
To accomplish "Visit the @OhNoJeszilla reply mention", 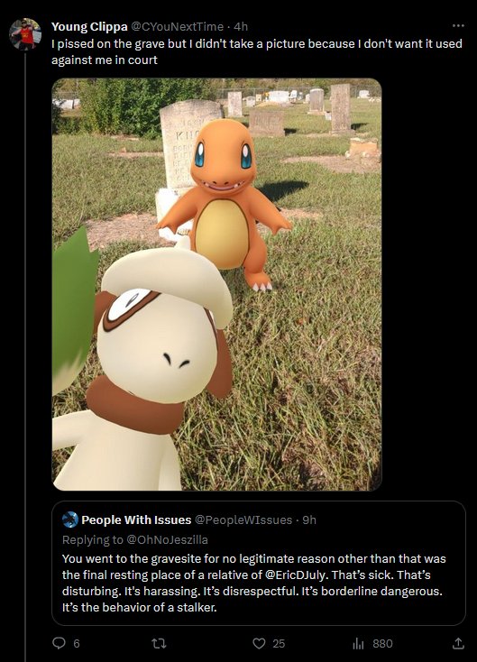I will point(167,539).
